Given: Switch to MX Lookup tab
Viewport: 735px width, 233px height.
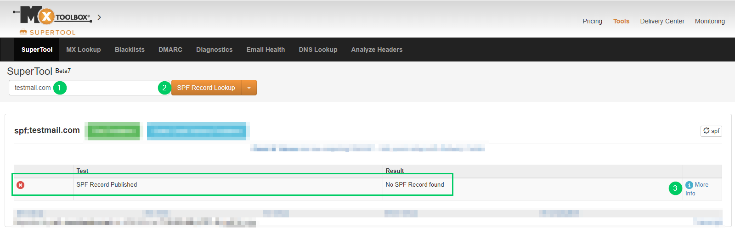Looking at the screenshot, I should pyautogui.click(x=84, y=50).
